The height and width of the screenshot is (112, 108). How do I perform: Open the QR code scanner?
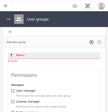point(87,6)
